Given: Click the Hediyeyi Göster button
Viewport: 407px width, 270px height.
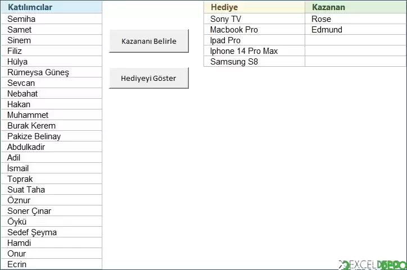Looking at the screenshot, I should [x=149, y=78].
